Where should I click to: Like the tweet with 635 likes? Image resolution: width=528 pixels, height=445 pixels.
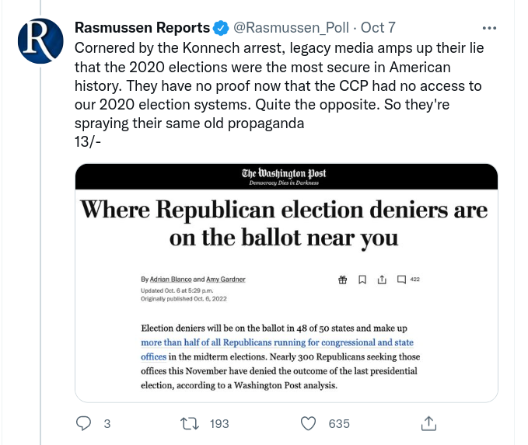coord(309,423)
